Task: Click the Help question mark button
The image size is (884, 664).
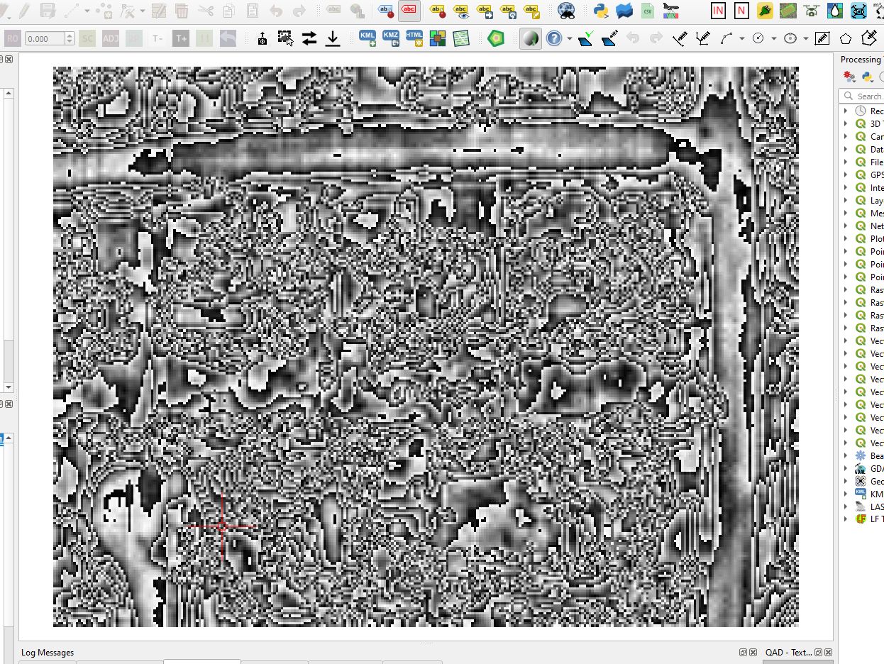Action: tap(553, 38)
